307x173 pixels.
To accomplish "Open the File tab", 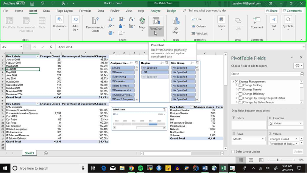I will (x=5, y=11).
